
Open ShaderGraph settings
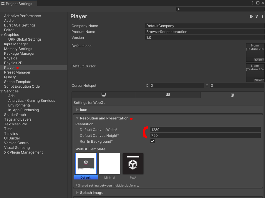pyautogui.click(x=15, y=115)
